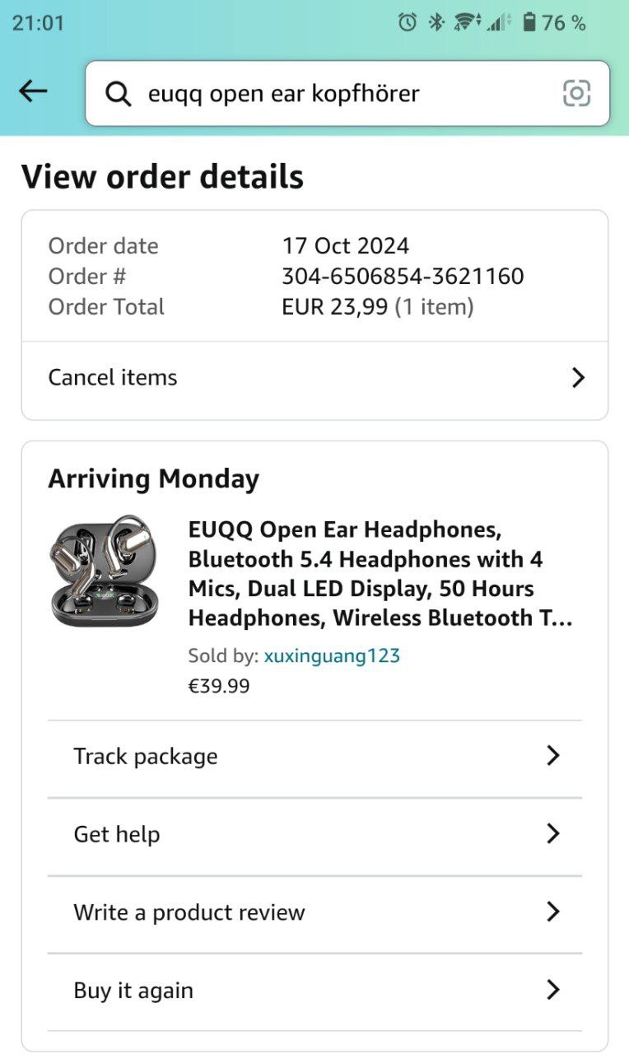Tap the search magnifier icon

(x=119, y=94)
